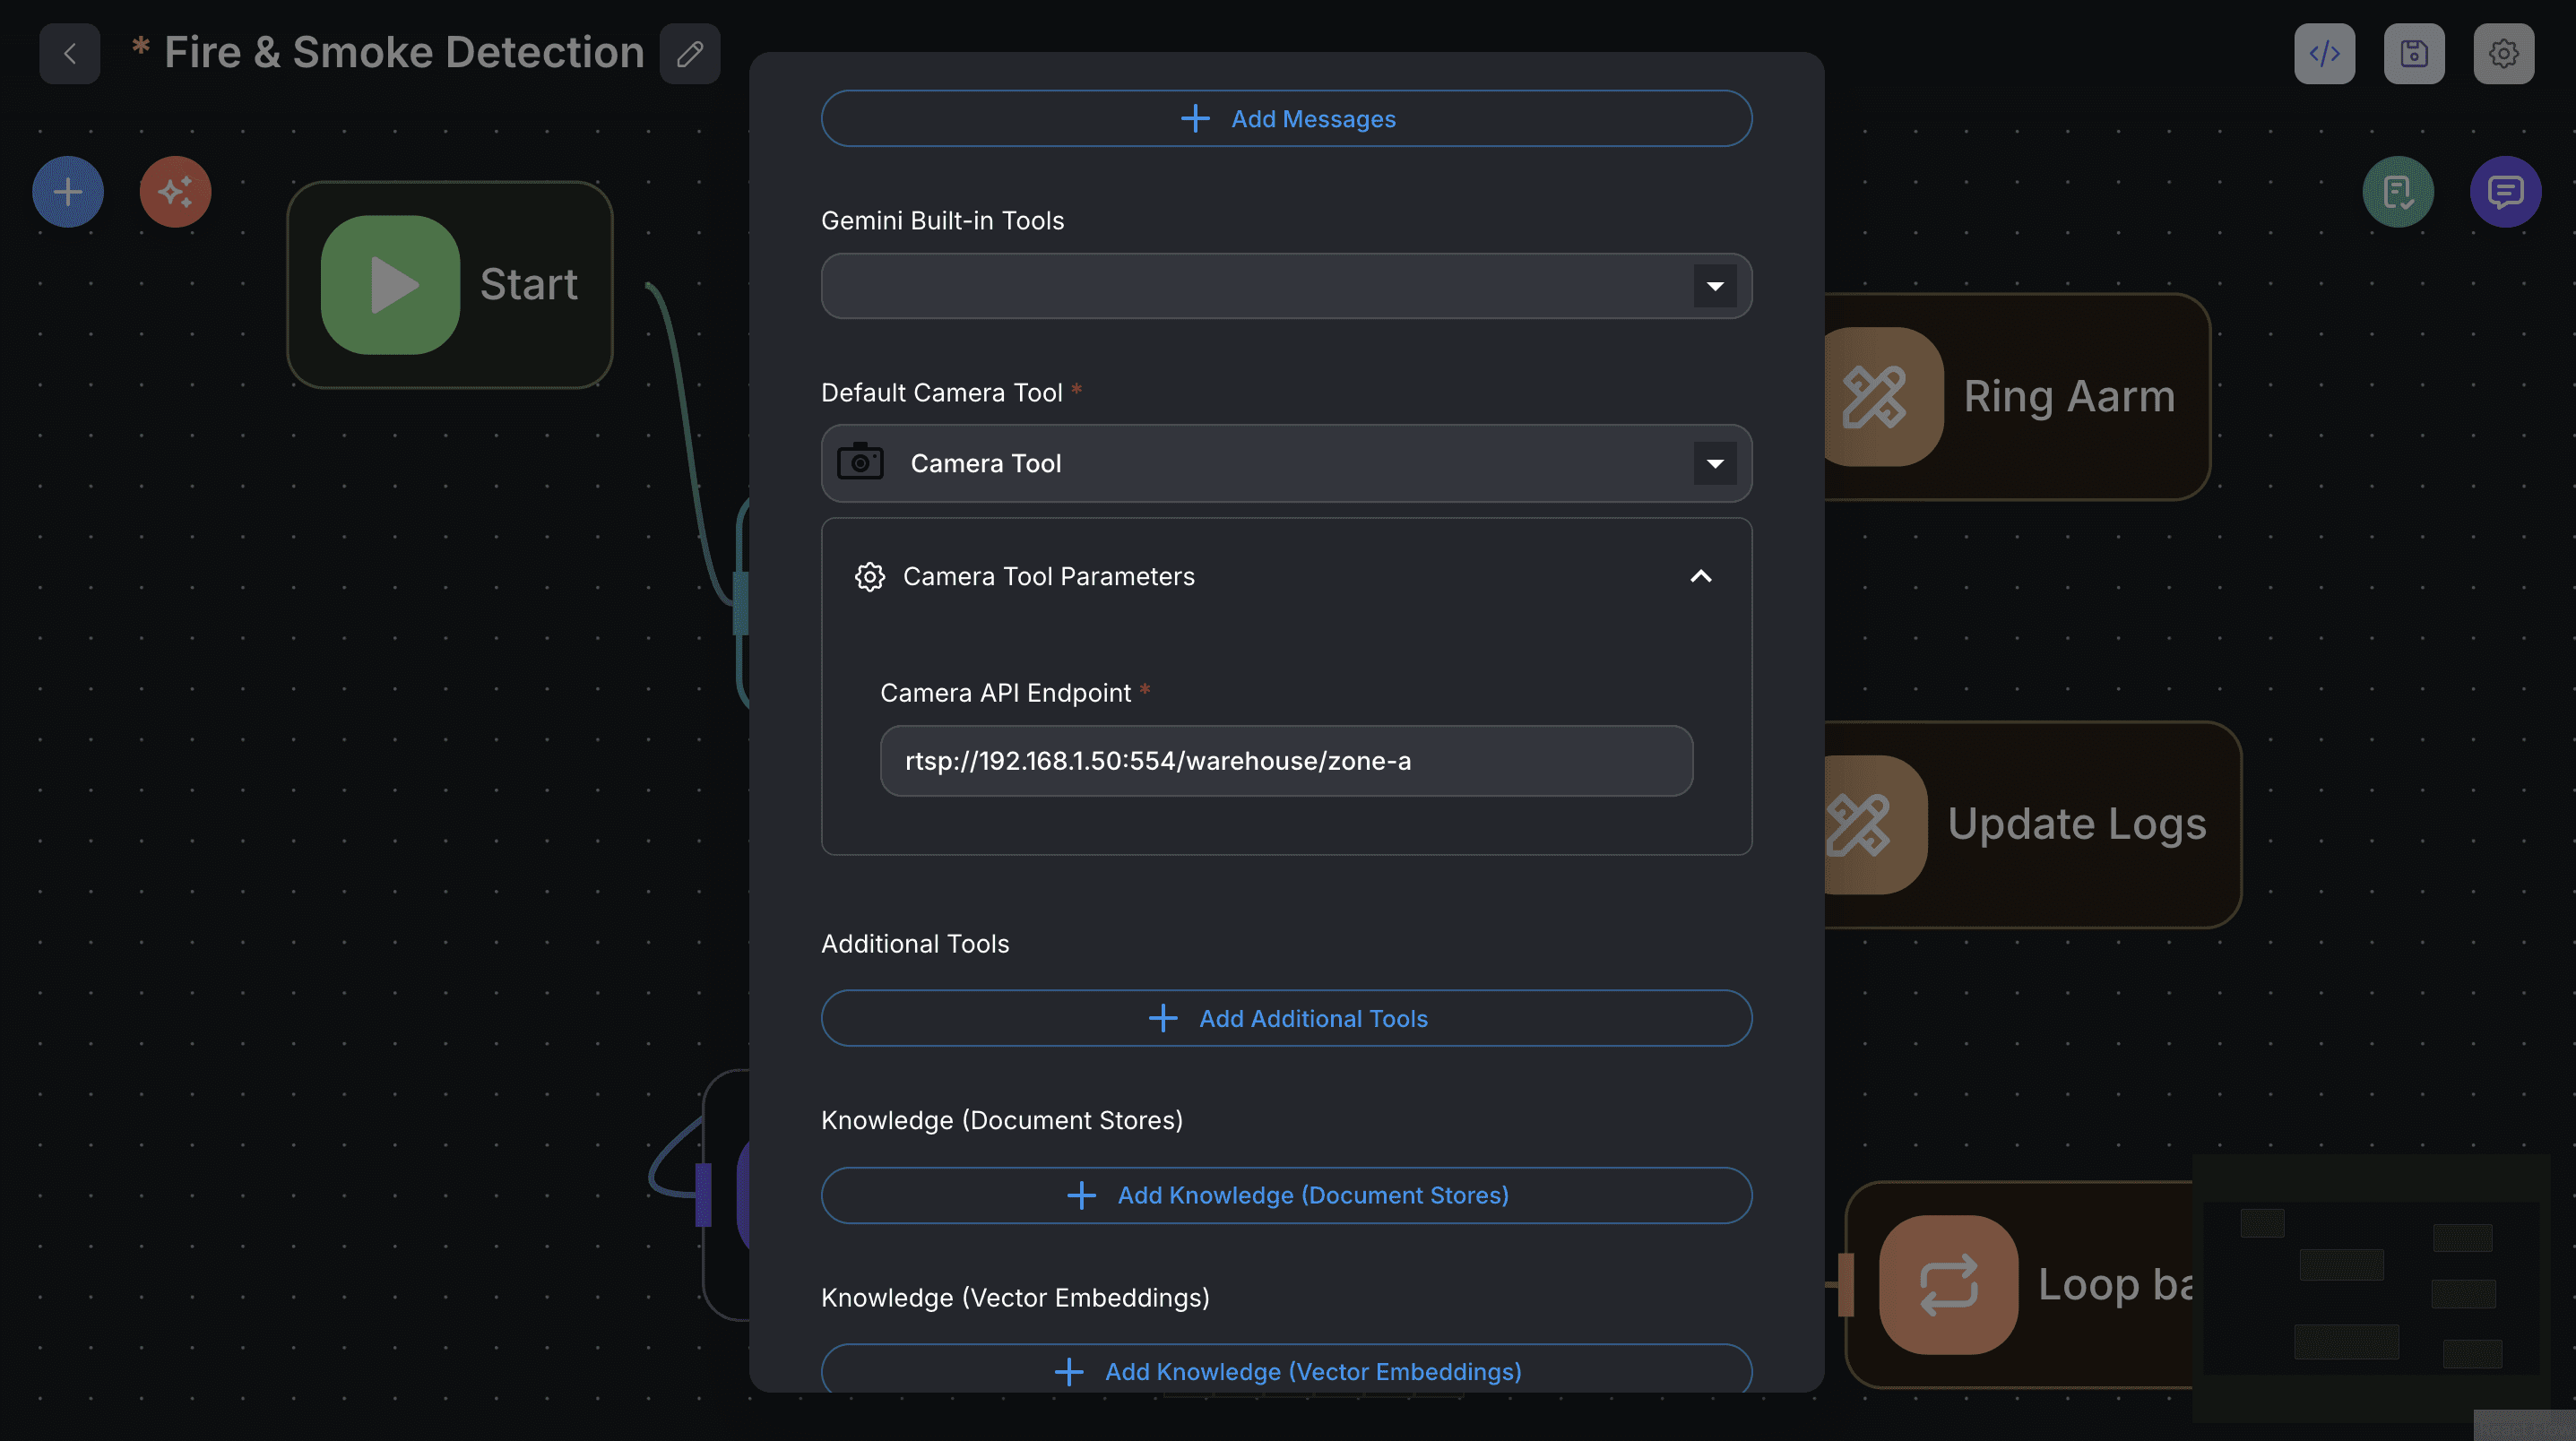This screenshot has height=1441, width=2576.
Task: Click the save workflow icon
Action: pos(2413,53)
